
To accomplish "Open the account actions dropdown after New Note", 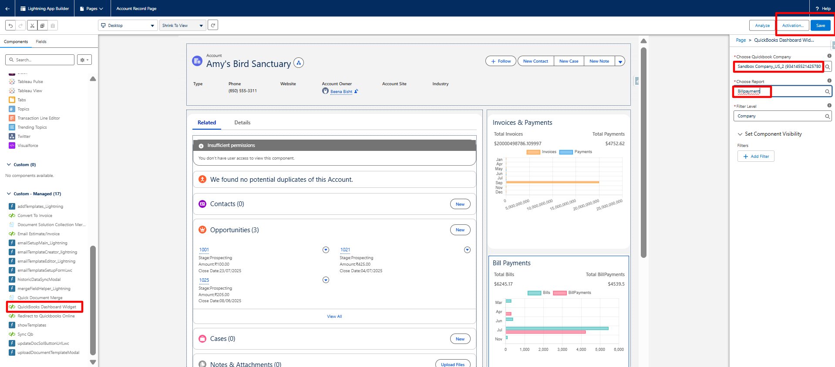I will click(x=620, y=61).
